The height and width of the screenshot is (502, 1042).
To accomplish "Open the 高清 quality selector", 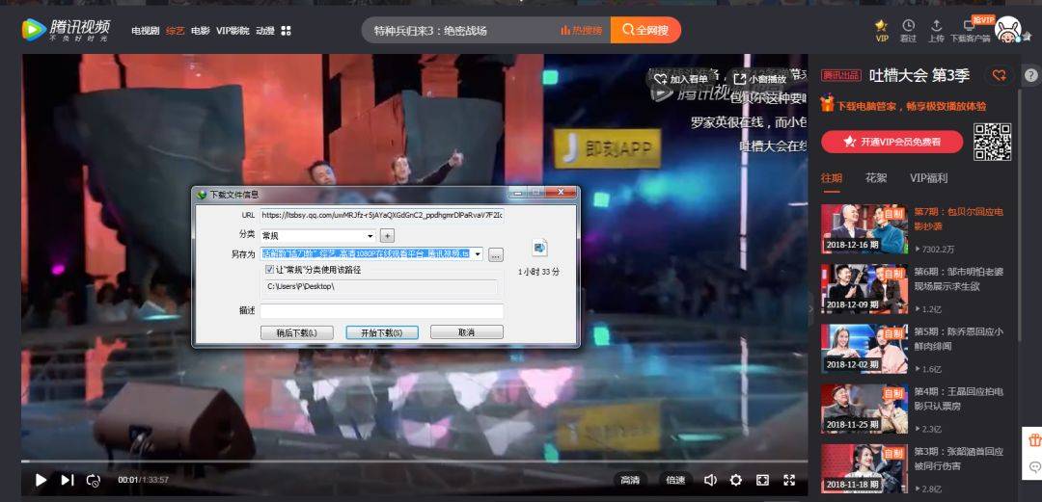I will click(630, 480).
